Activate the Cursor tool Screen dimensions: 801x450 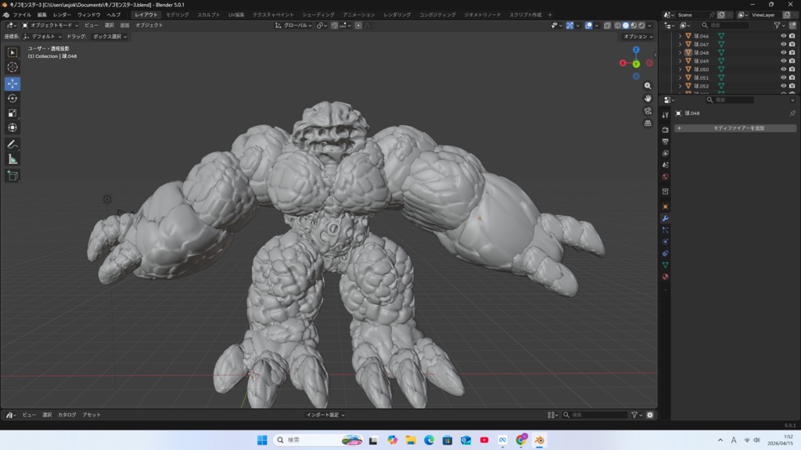[x=13, y=67]
